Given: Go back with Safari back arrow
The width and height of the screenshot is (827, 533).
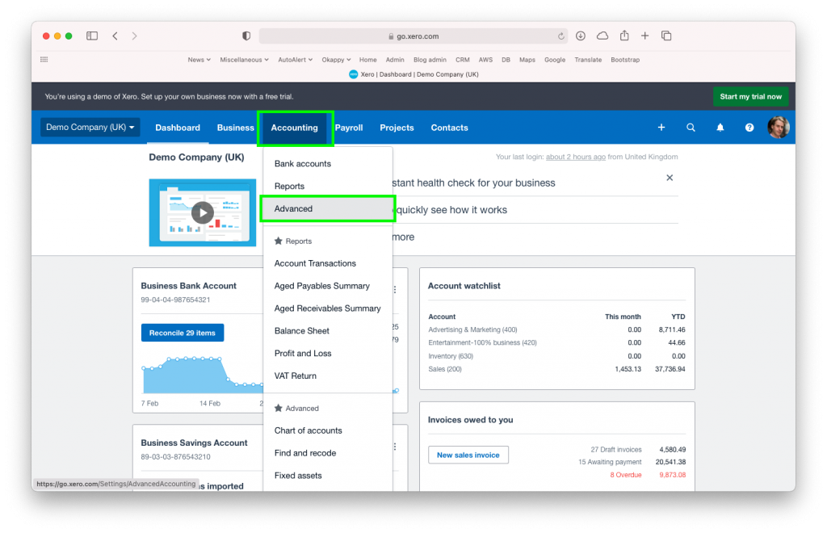Looking at the screenshot, I should click(115, 36).
